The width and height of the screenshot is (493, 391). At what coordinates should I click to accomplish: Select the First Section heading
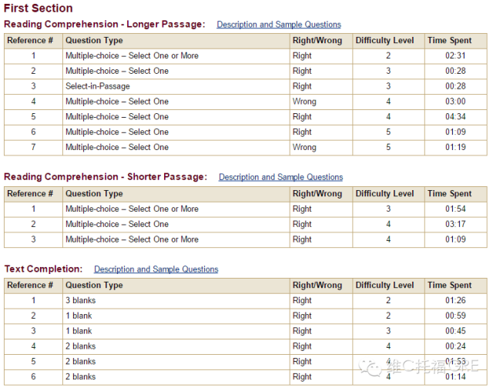tap(38, 8)
